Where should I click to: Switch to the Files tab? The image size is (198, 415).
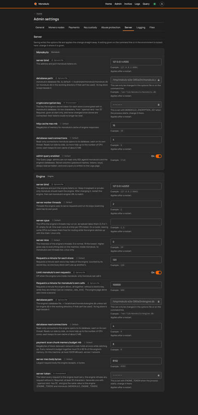tap(152, 28)
